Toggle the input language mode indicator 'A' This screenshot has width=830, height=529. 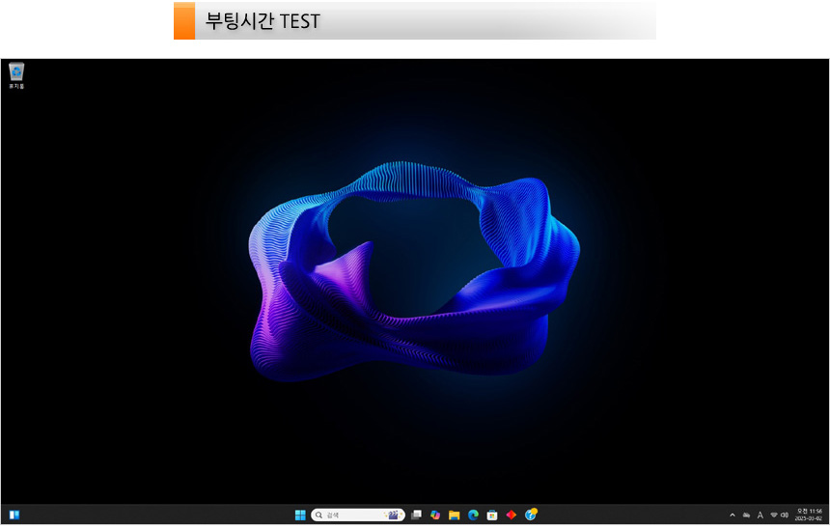[760, 515]
